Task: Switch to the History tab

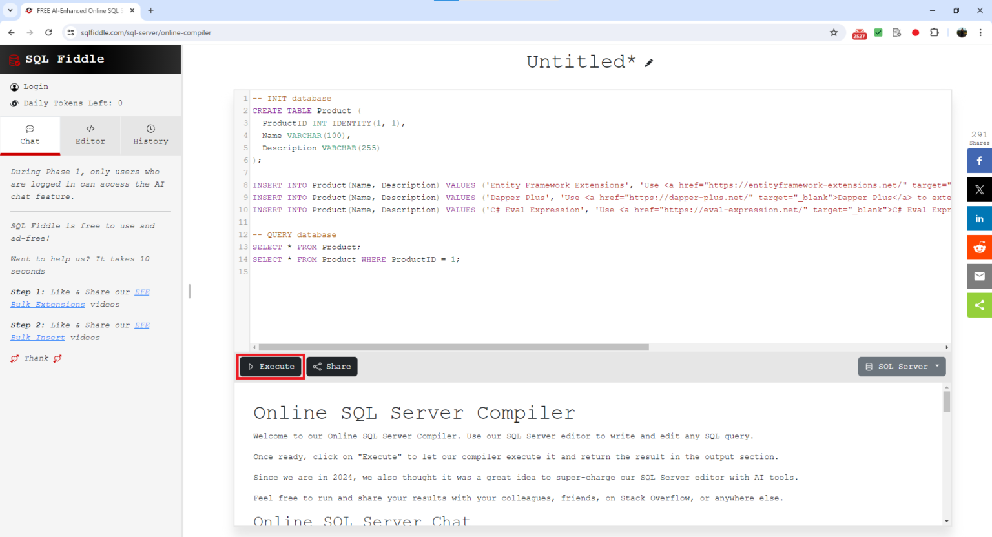Action: [x=150, y=136]
